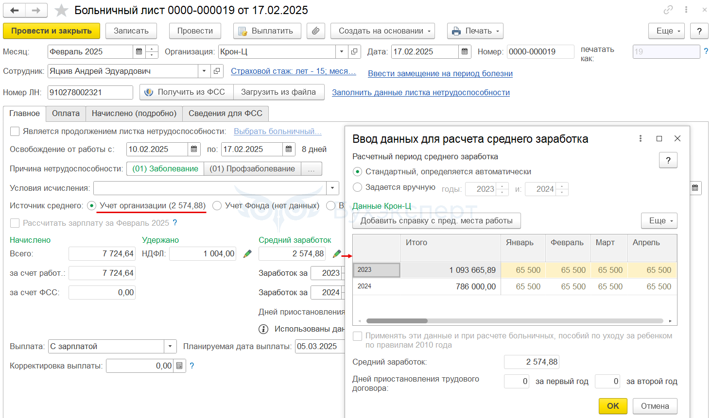Click the Выплатить button
712x418 pixels.
(x=267, y=31)
